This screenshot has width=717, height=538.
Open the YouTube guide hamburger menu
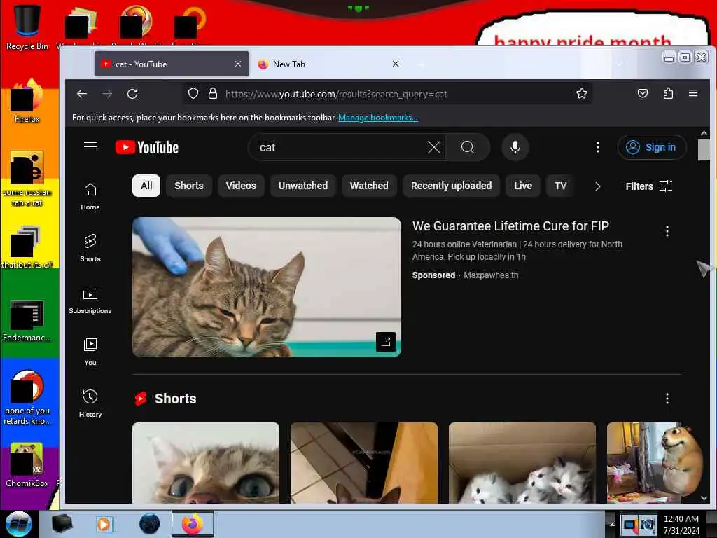pos(90,147)
